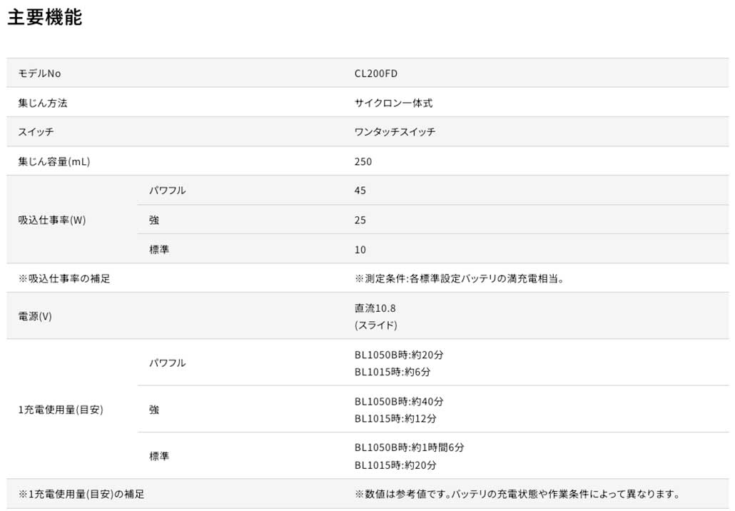Select 標準 in the 吸込仕事率 rows

[159, 249]
